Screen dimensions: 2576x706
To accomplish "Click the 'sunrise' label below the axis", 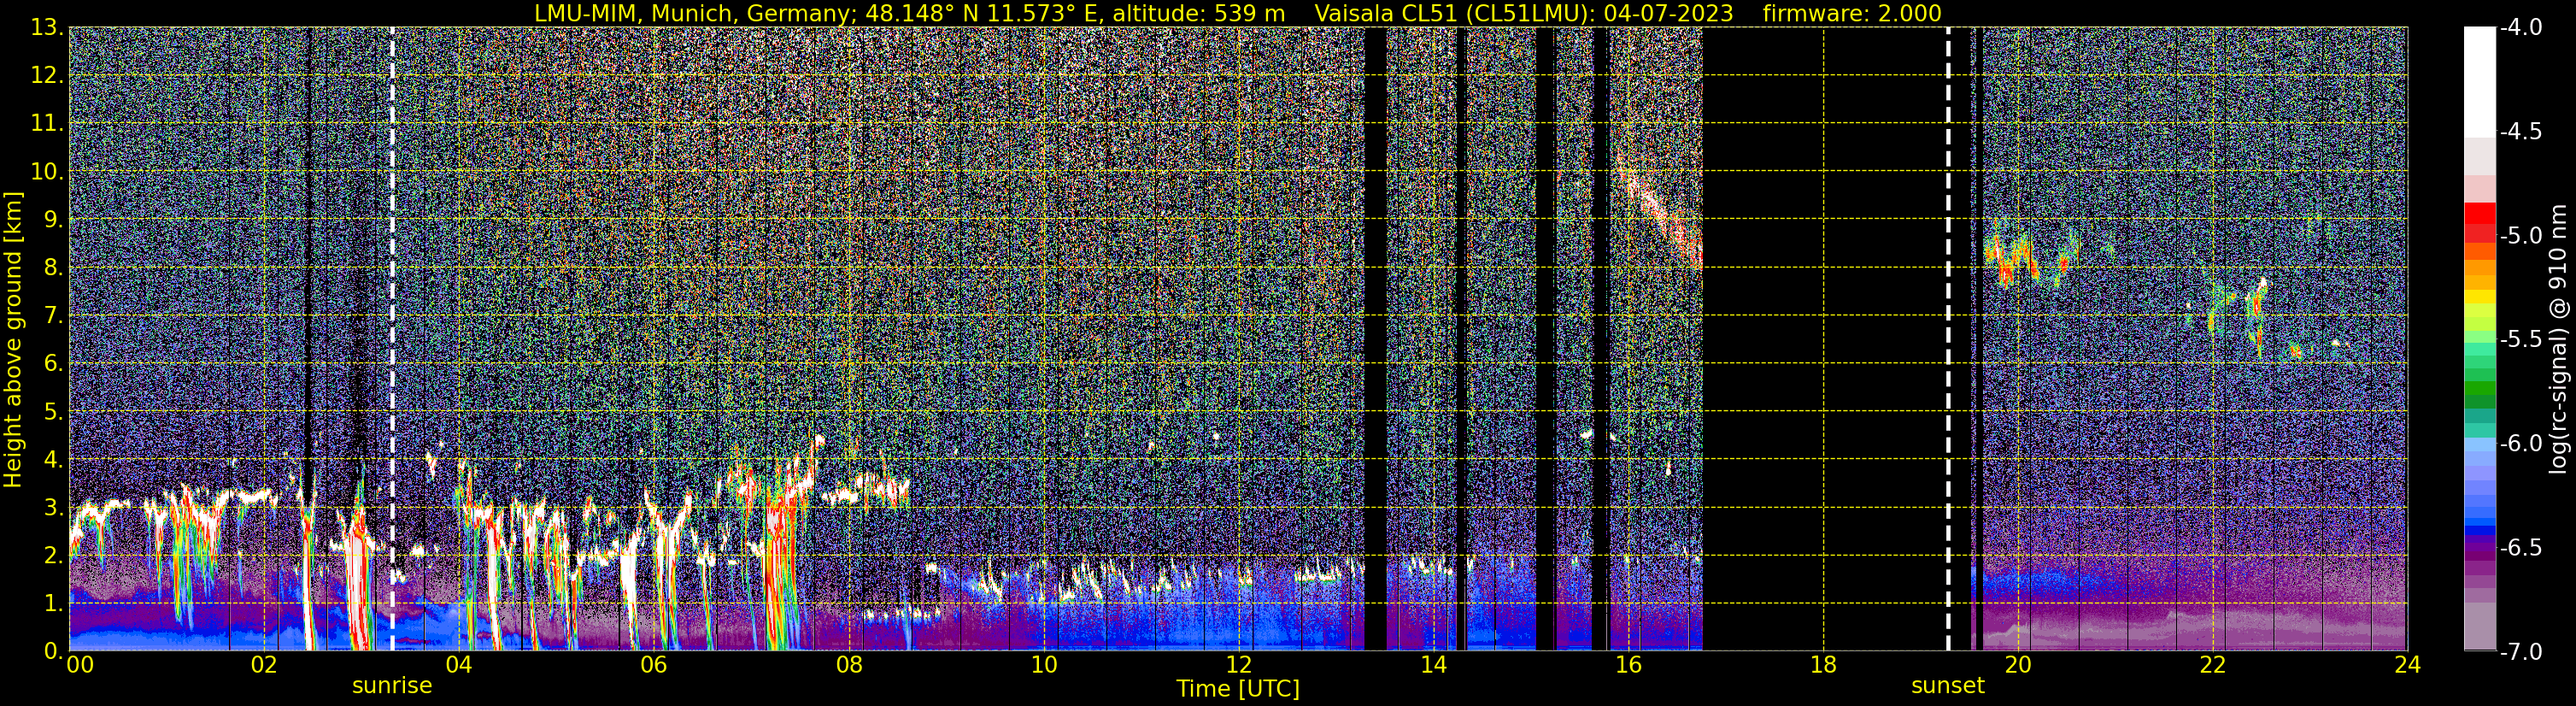I will coord(392,686).
